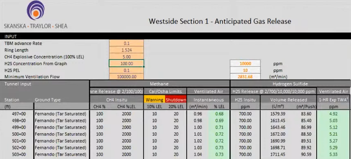Select the 1-HR Exp TWA value 5.33
Screen dimensions: 351x159
pyautogui.click(x=333, y=154)
